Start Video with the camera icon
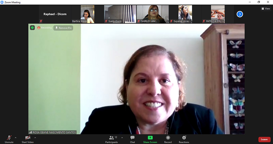The image size is (273, 144). coord(28,138)
